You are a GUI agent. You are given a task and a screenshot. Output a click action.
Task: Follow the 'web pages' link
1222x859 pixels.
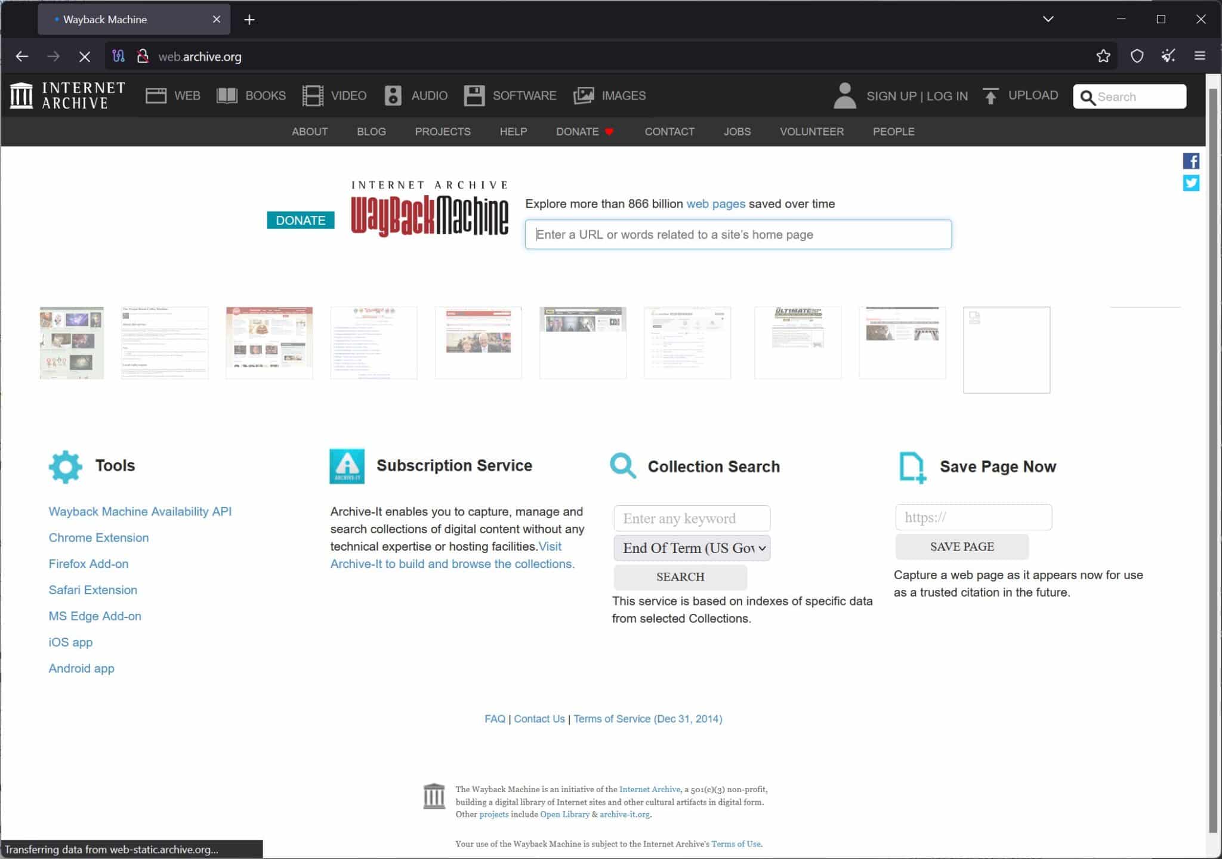[x=715, y=204]
